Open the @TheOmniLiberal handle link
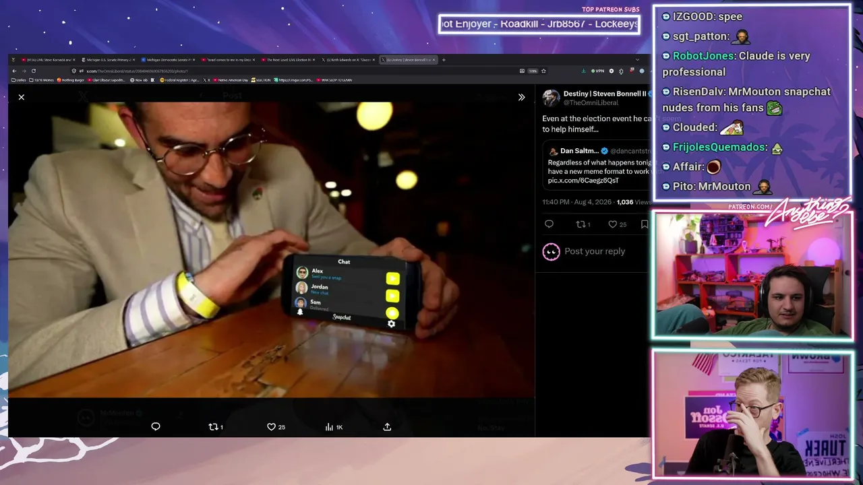The width and height of the screenshot is (863, 485). click(x=591, y=102)
